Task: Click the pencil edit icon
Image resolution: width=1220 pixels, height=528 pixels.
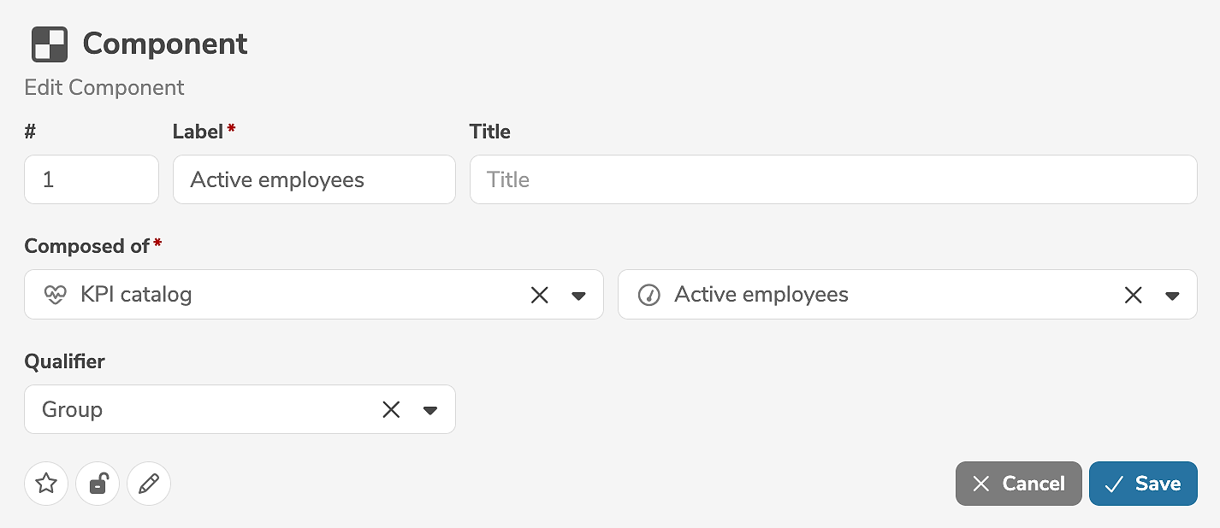Action: pyautogui.click(x=149, y=484)
